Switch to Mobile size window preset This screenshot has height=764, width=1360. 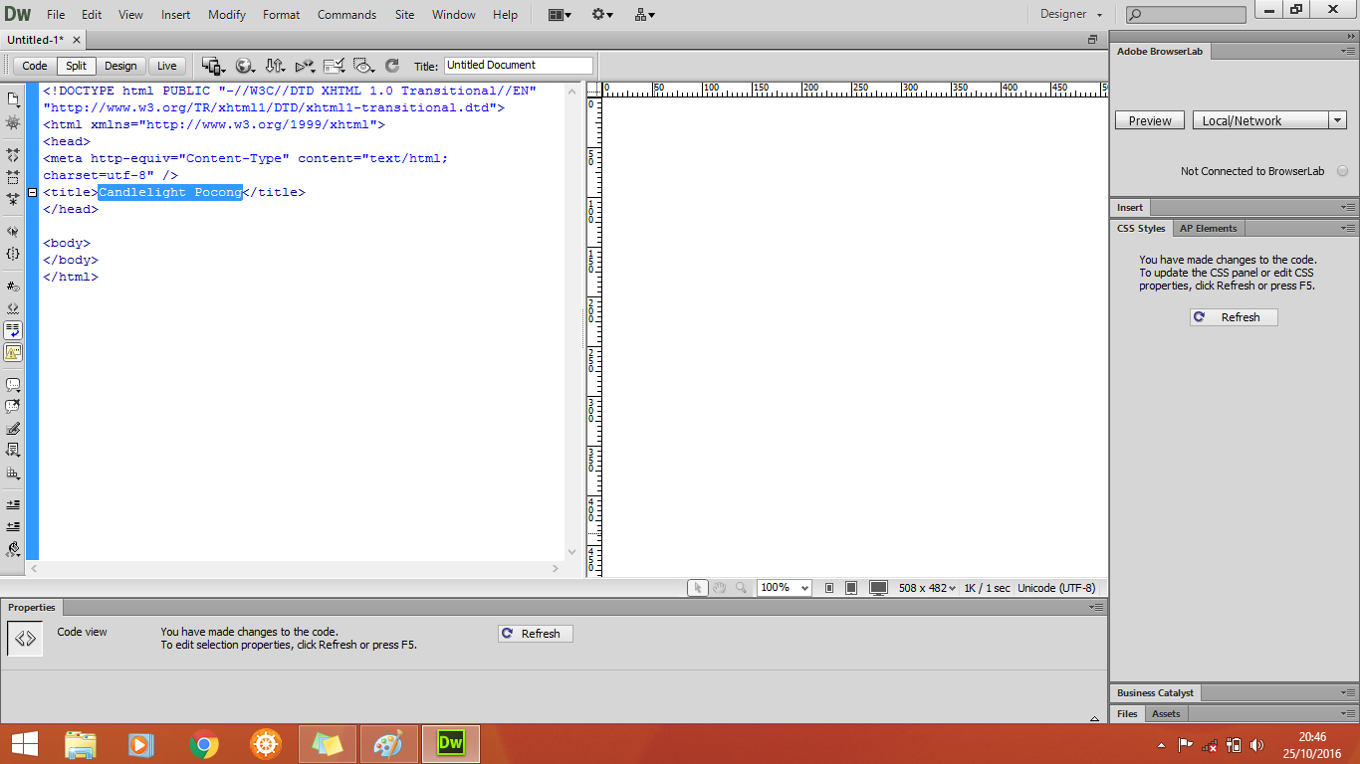click(829, 588)
